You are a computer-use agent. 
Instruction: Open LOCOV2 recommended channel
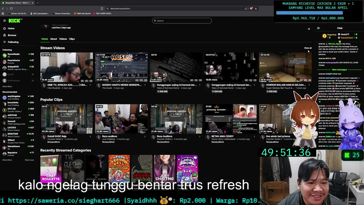point(18,129)
